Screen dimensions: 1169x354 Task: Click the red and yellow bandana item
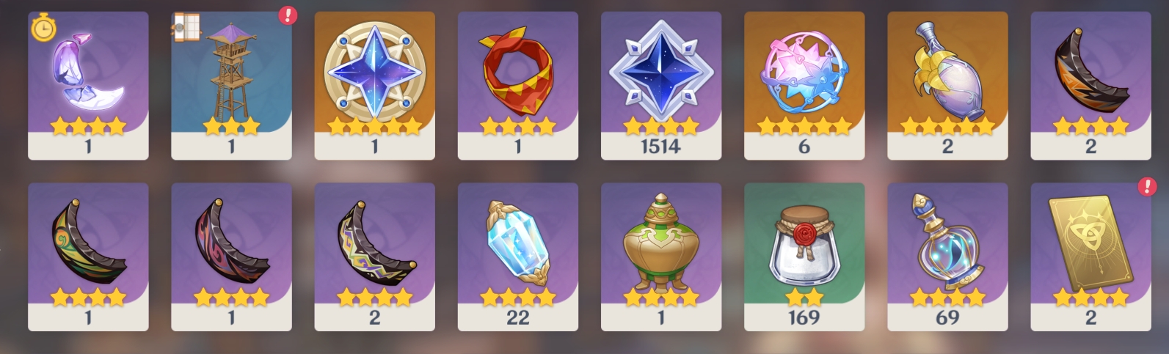(517, 86)
